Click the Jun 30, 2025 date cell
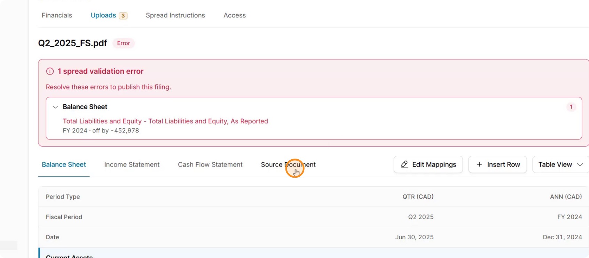 [414, 237]
